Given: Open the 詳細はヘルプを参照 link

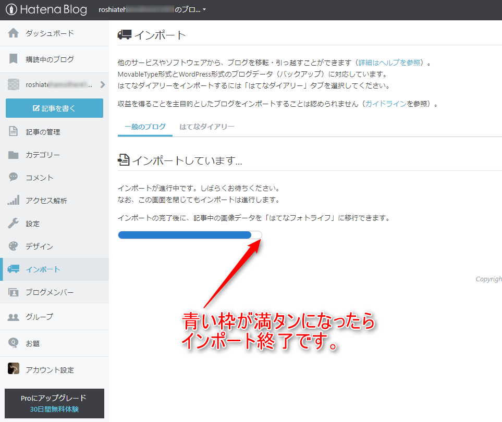Looking at the screenshot, I should pyautogui.click(x=389, y=63).
